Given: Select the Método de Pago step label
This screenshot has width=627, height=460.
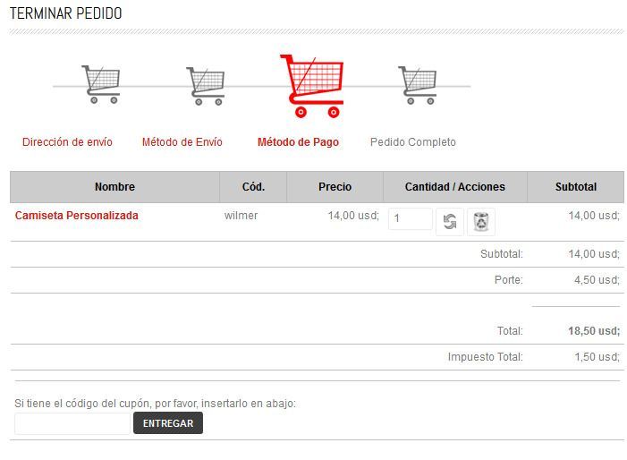Looking at the screenshot, I should 299,142.
